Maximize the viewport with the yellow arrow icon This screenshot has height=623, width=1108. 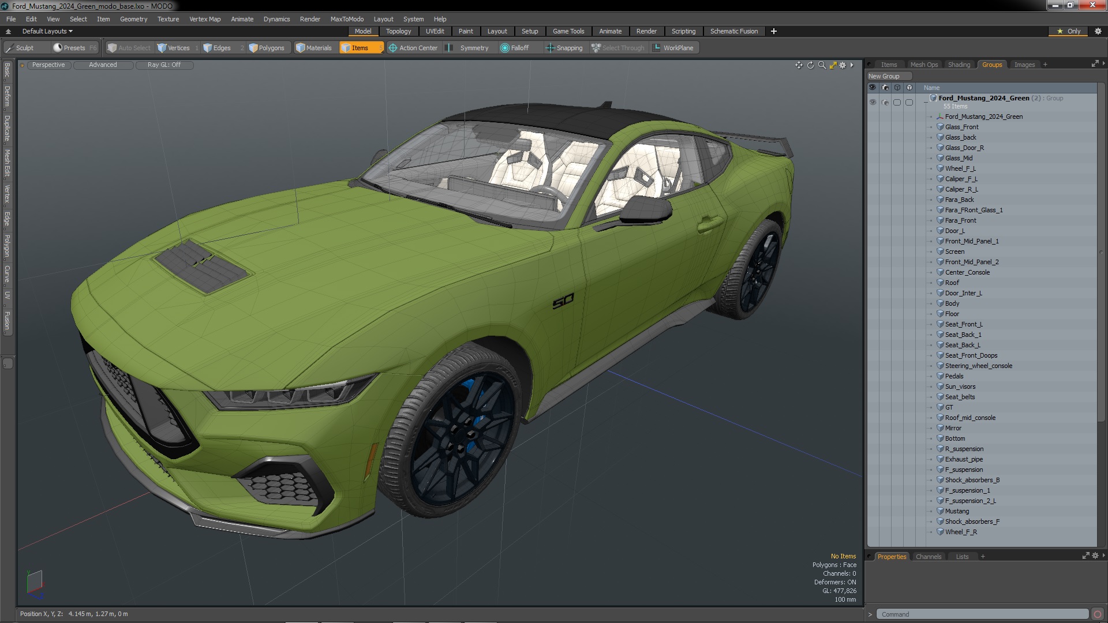coord(833,65)
